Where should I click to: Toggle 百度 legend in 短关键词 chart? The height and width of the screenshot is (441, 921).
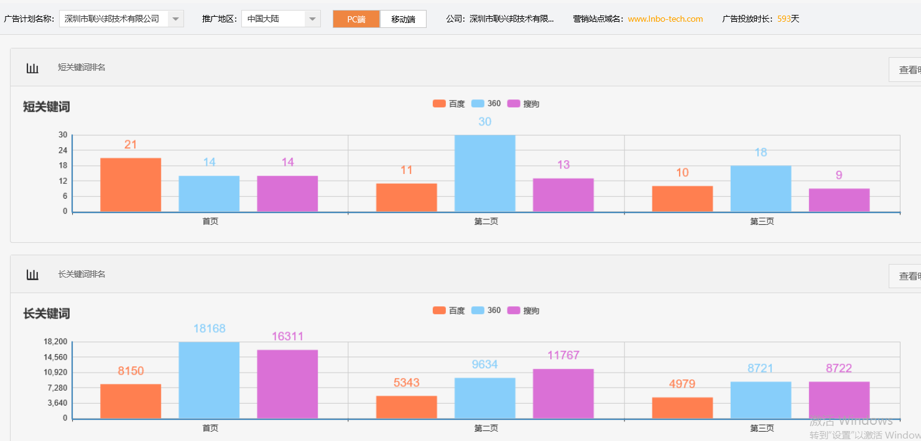(449, 104)
